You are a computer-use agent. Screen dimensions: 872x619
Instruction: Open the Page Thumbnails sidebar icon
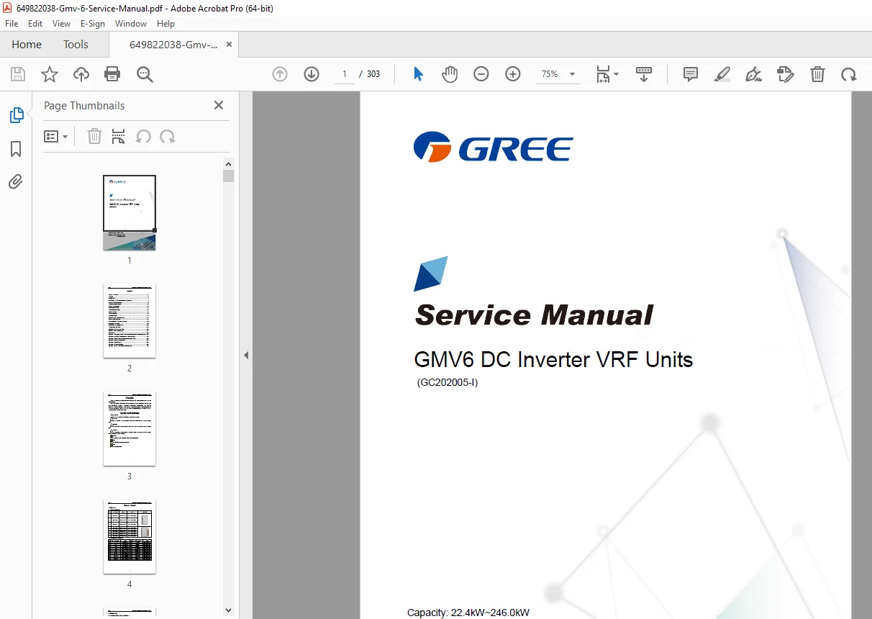coord(16,115)
